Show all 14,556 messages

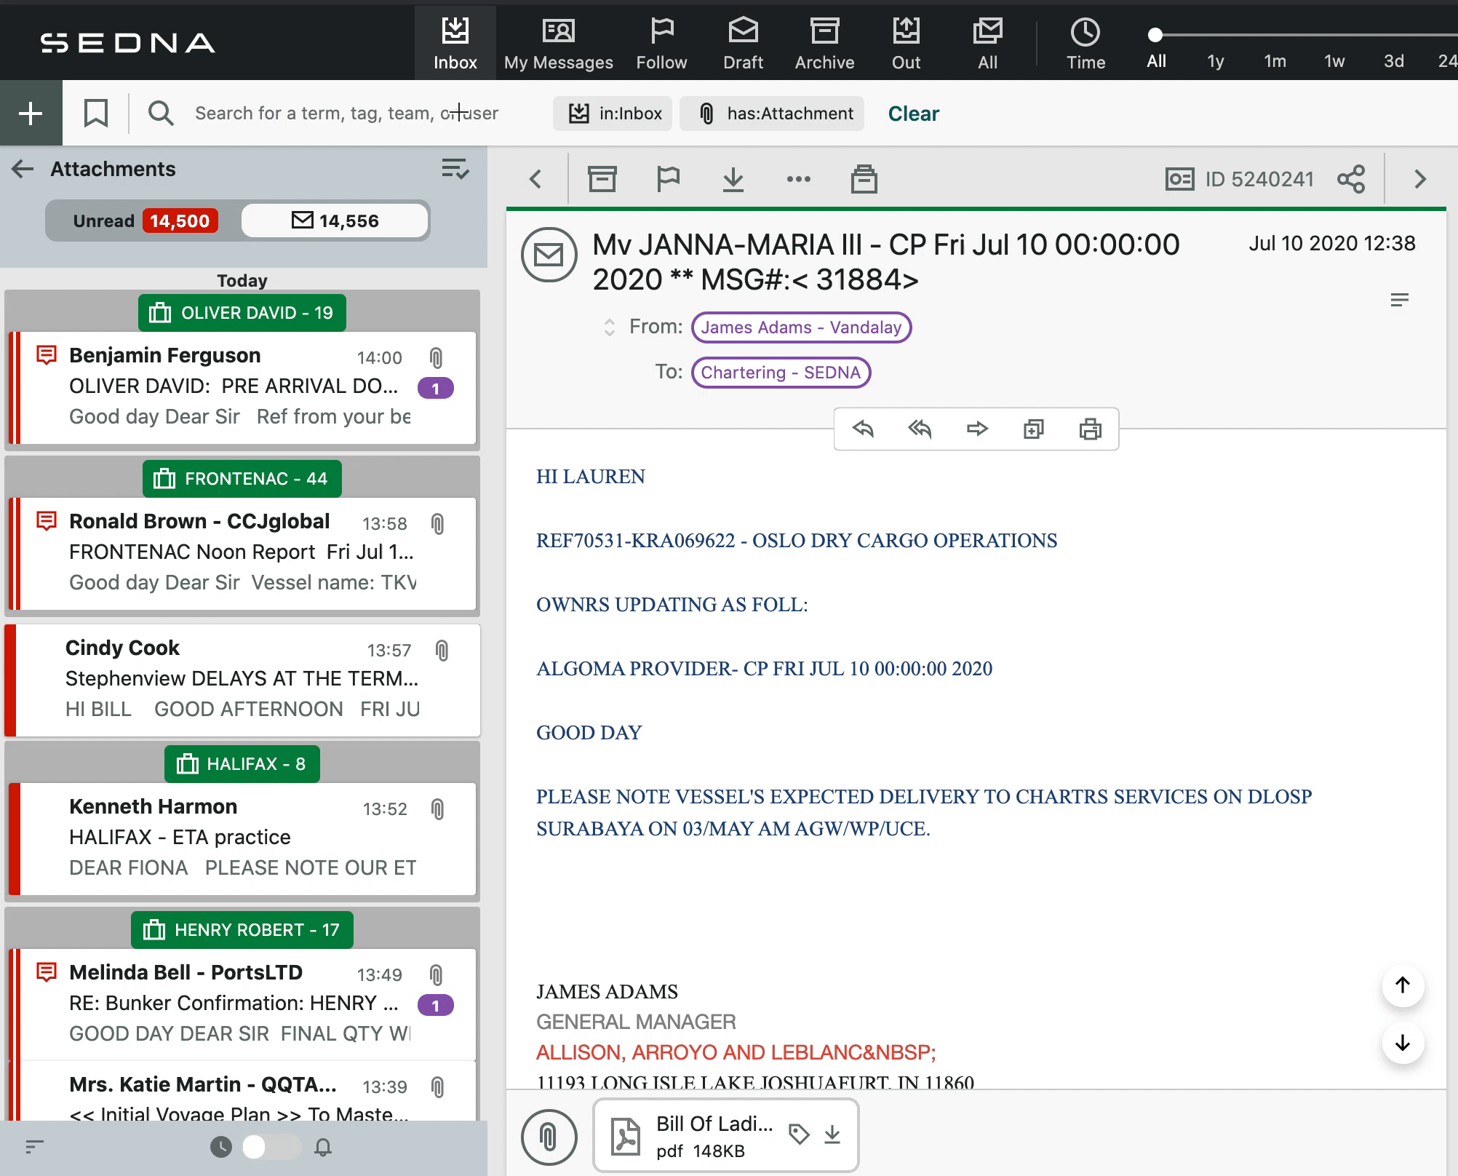[x=335, y=220]
